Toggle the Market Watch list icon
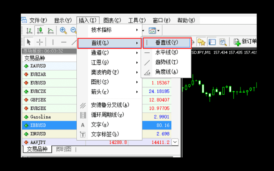This screenshot has width=274, height=171. pyautogui.click(x=212, y=42)
